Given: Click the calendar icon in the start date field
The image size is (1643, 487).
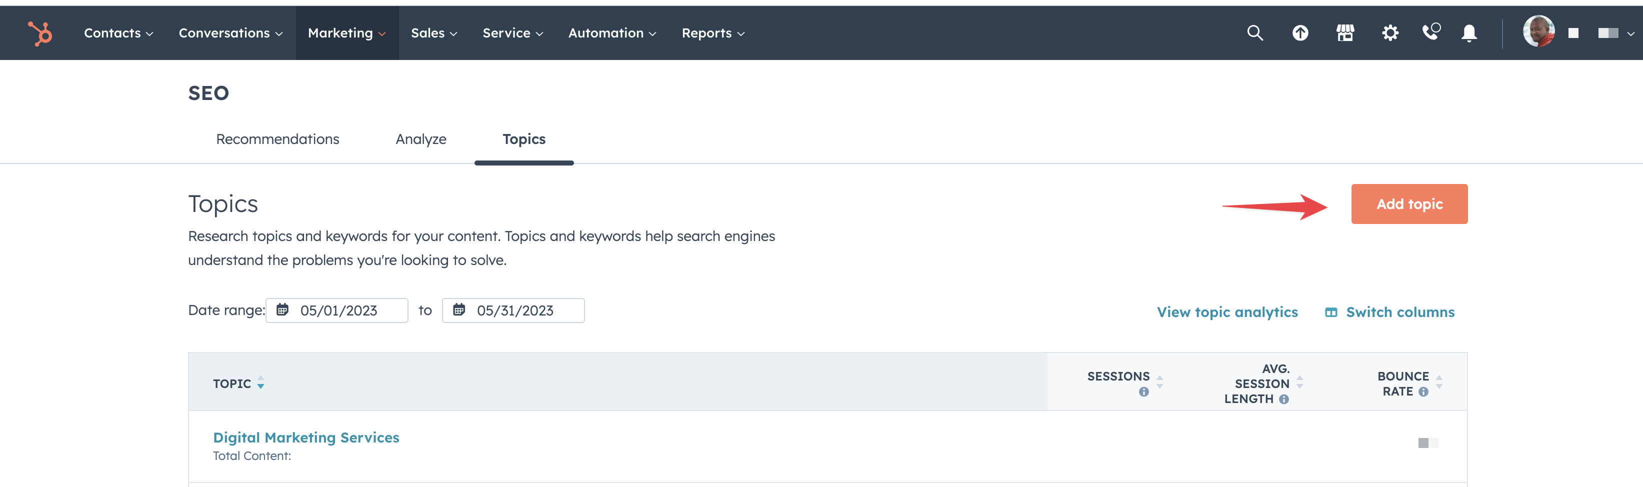Looking at the screenshot, I should pyautogui.click(x=282, y=310).
